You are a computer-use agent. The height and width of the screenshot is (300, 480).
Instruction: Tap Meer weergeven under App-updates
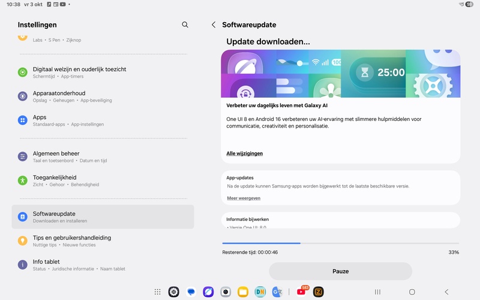pos(244,198)
